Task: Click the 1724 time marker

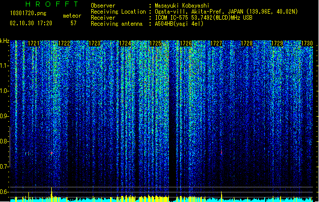Action: click(x=125, y=43)
